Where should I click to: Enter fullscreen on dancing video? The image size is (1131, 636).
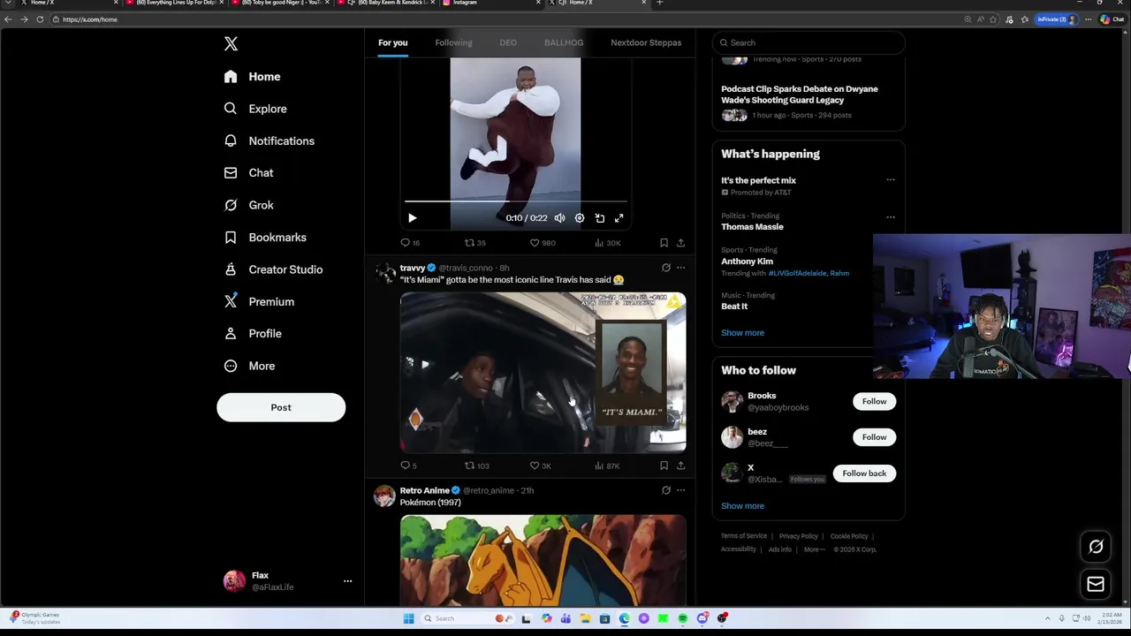tap(619, 218)
